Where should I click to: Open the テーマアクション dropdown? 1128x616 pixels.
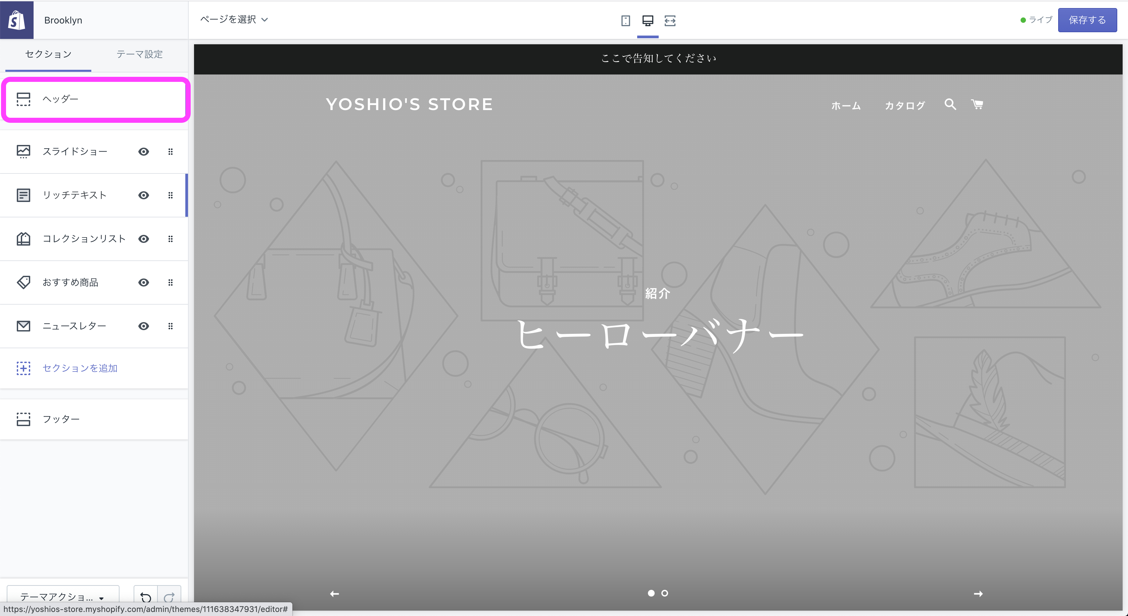coord(63,596)
